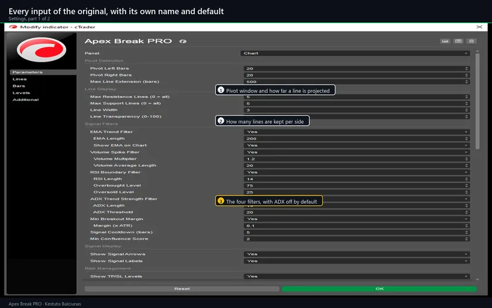Click the Line Display section heading

pyautogui.click(x=100, y=89)
